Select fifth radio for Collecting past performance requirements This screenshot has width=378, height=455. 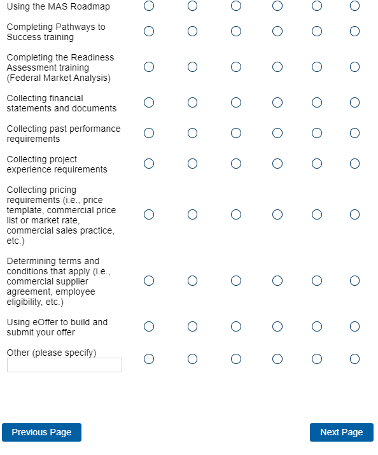pos(317,133)
